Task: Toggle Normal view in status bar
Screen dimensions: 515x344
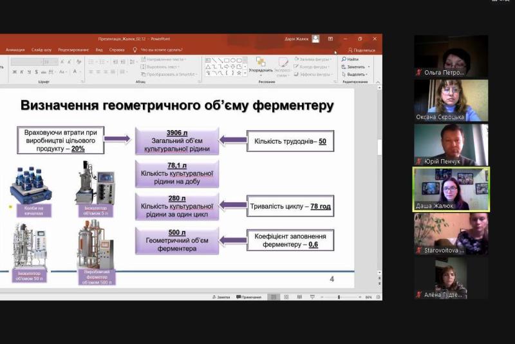Action: pos(273,297)
